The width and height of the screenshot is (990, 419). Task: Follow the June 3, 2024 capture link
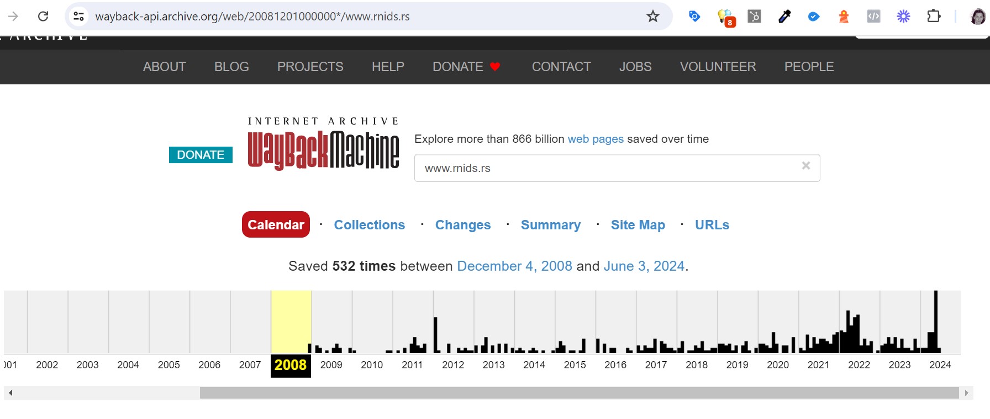(644, 266)
